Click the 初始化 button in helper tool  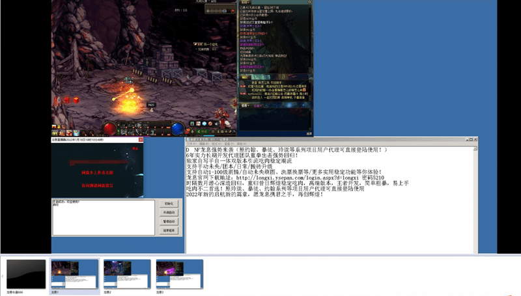click(x=169, y=204)
